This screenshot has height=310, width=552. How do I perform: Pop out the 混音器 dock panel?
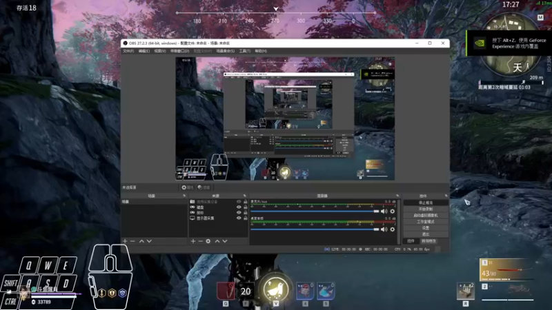(397, 196)
